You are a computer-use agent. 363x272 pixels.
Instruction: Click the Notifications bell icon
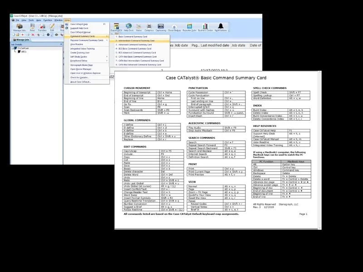coord(221,27)
